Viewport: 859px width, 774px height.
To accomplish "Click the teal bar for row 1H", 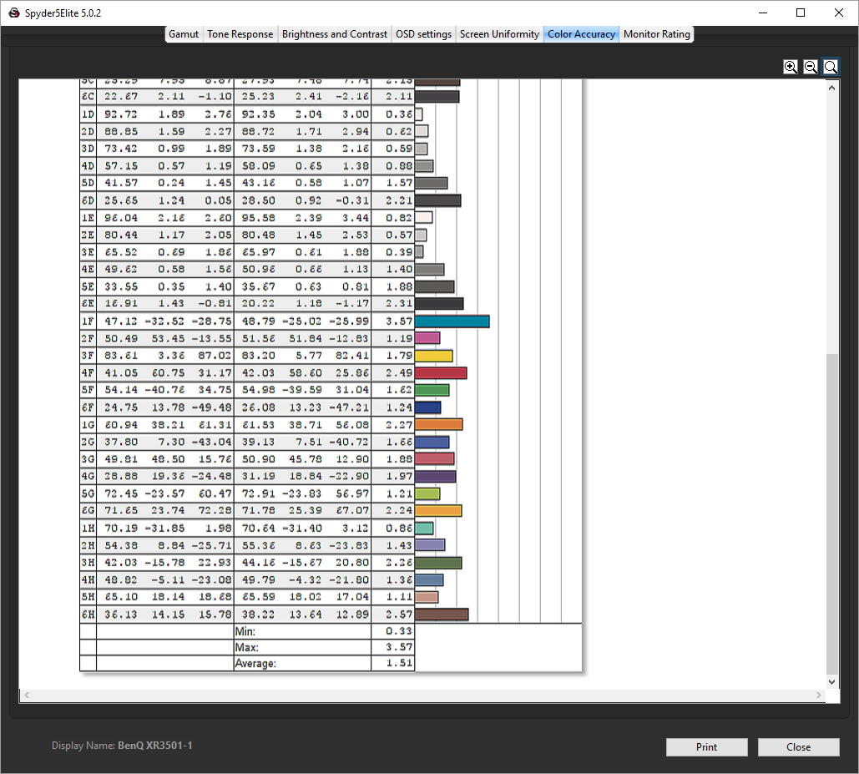I will click(x=424, y=528).
